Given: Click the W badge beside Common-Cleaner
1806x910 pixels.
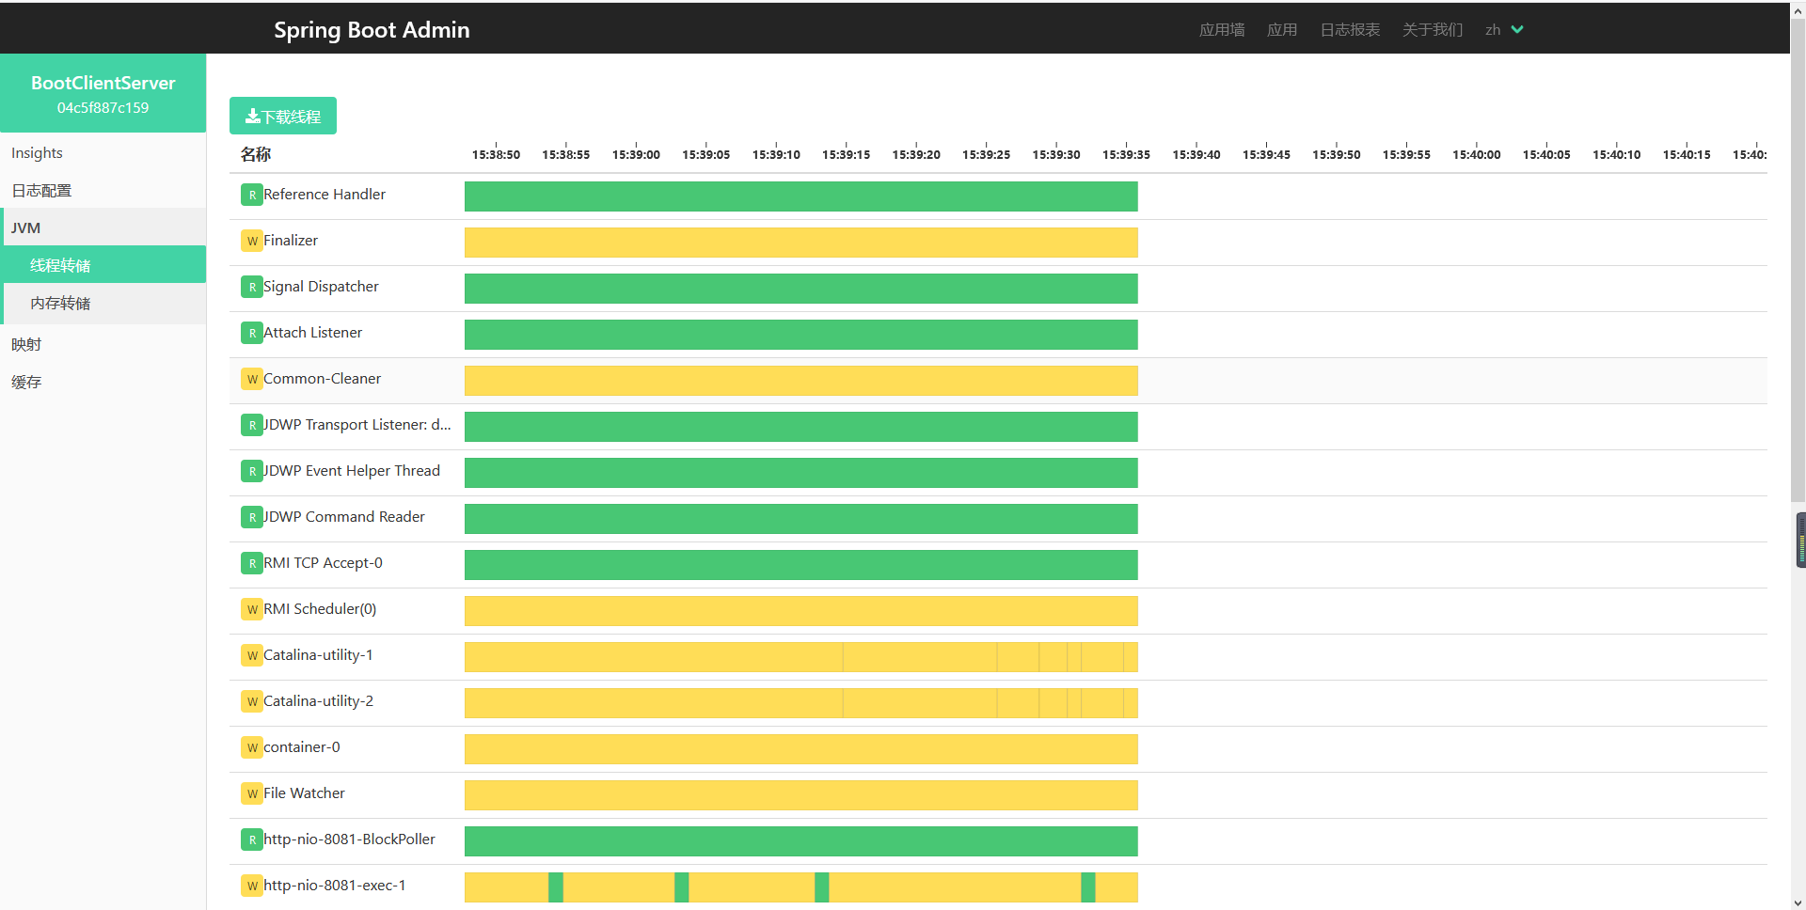Looking at the screenshot, I should pos(251,380).
